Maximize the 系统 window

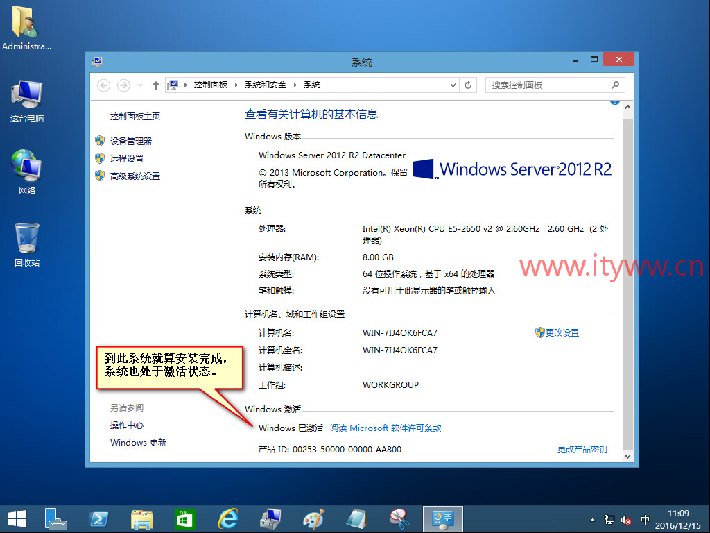[594, 60]
